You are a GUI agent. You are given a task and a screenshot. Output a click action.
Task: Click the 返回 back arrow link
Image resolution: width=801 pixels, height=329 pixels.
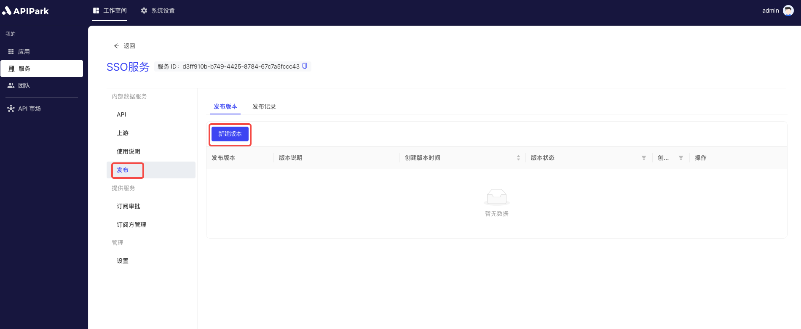coord(124,46)
